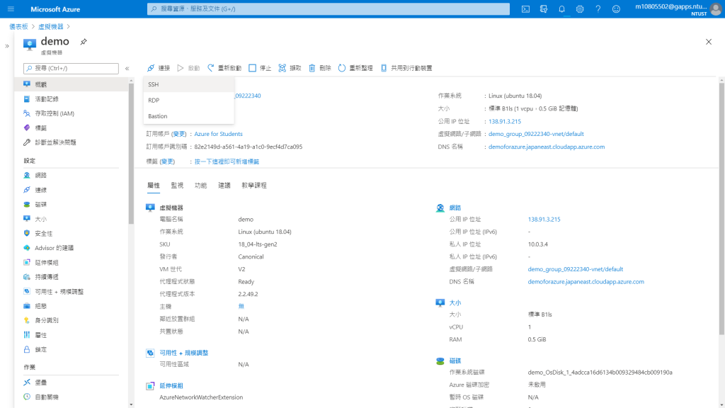Viewport: 725px width, 408px height.
Task: Click the 重新整理 refresh toolbar button
Action: [x=355, y=68]
